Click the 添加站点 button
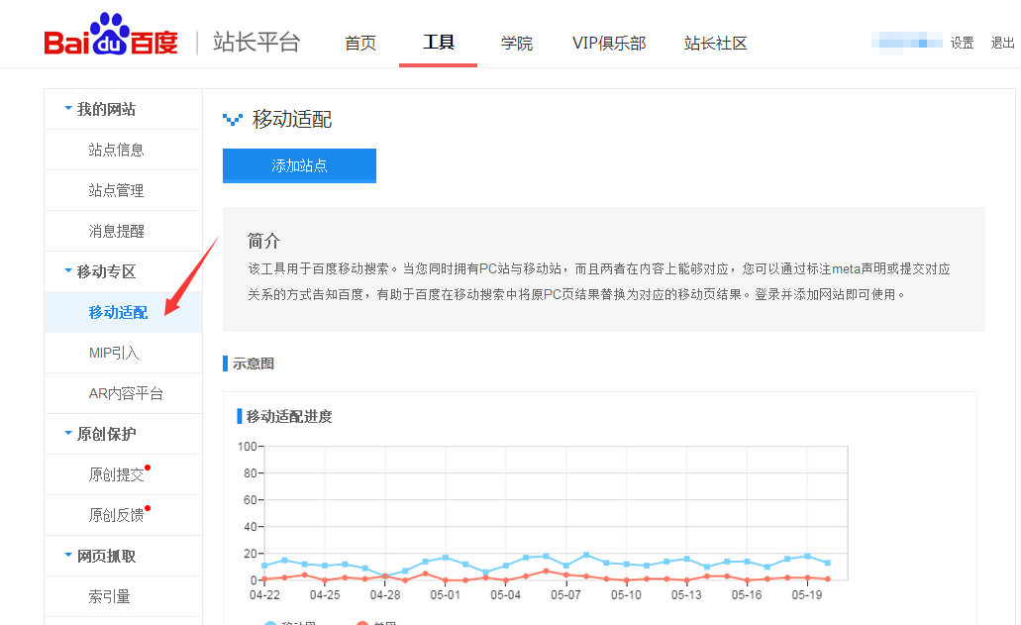The height and width of the screenshot is (625, 1021). click(x=299, y=166)
